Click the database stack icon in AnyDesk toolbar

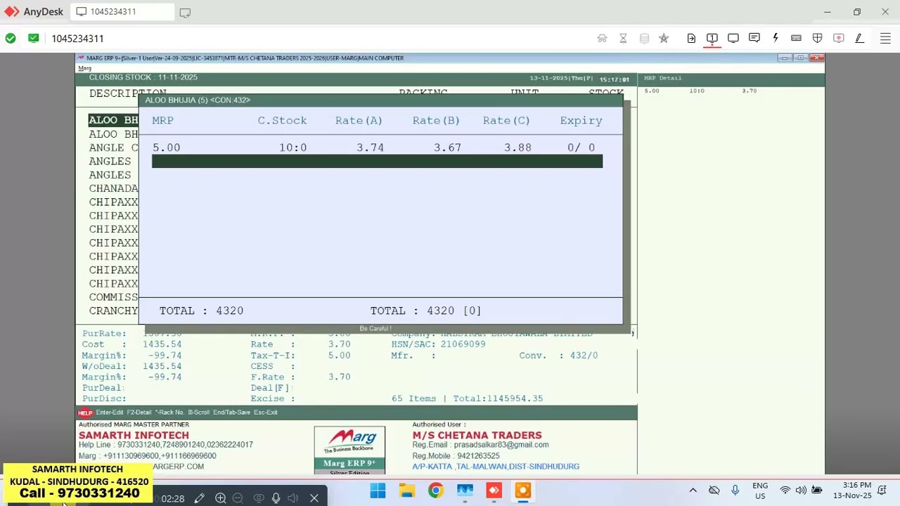pos(644,38)
